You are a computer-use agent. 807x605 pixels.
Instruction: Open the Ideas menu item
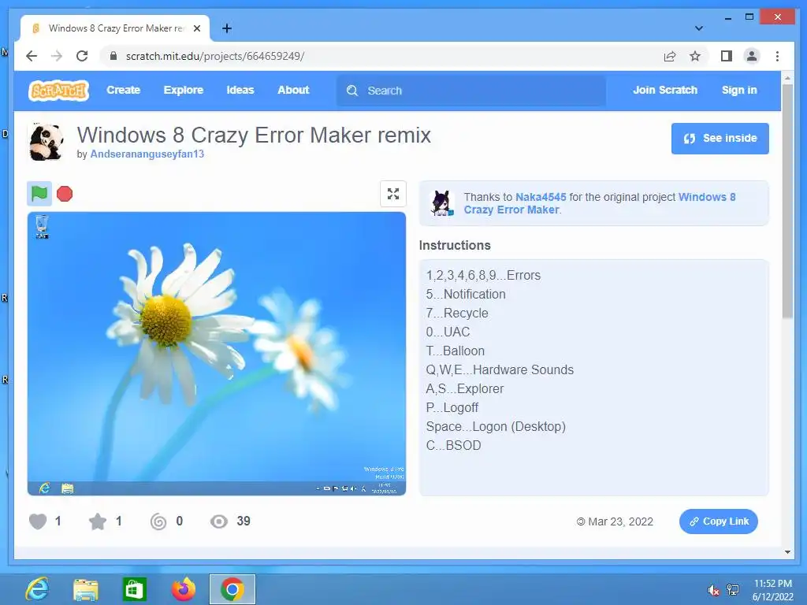[x=240, y=90]
